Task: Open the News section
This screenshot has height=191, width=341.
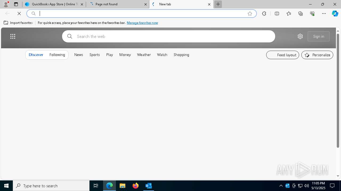Action: (79, 55)
